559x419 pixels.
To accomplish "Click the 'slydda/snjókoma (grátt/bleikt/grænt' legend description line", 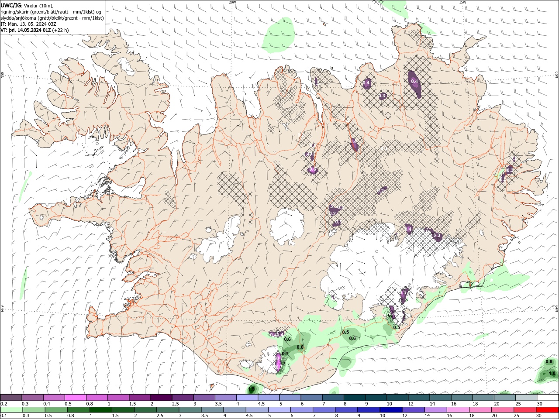I will coord(52,18).
